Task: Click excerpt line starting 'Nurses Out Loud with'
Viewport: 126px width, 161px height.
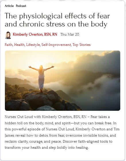Action: click(x=57, y=117)
